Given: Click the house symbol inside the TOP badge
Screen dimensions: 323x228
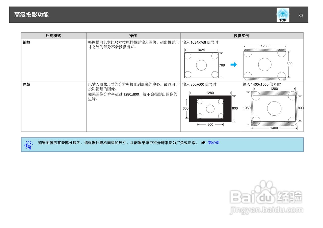Looking at the screenshot, I should [x=283, y=13].
